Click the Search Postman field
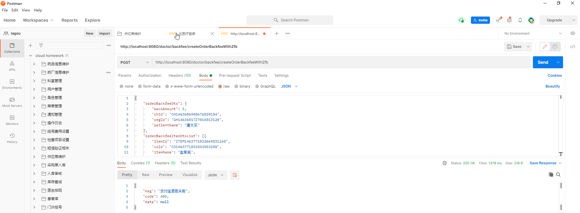 pos(290,20)
